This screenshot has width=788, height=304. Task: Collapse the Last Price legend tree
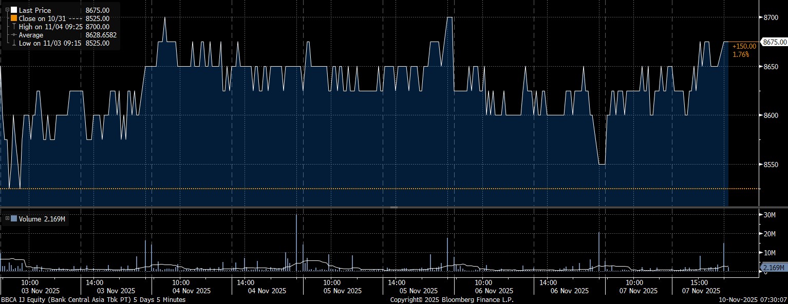tap(7, 10)
